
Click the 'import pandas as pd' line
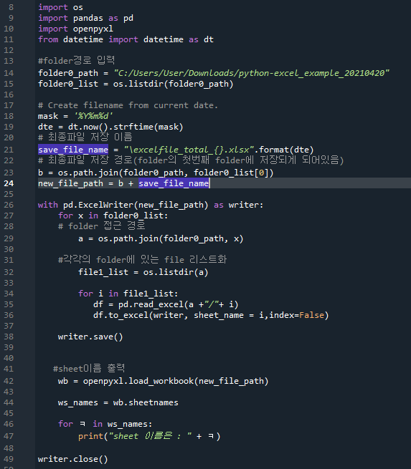(x=85, y=18)
